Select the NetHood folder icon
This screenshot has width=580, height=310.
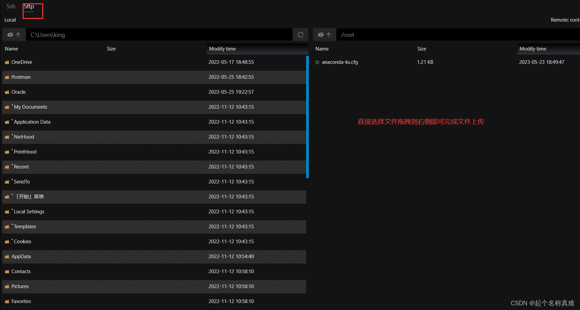(x=7, y=137)
